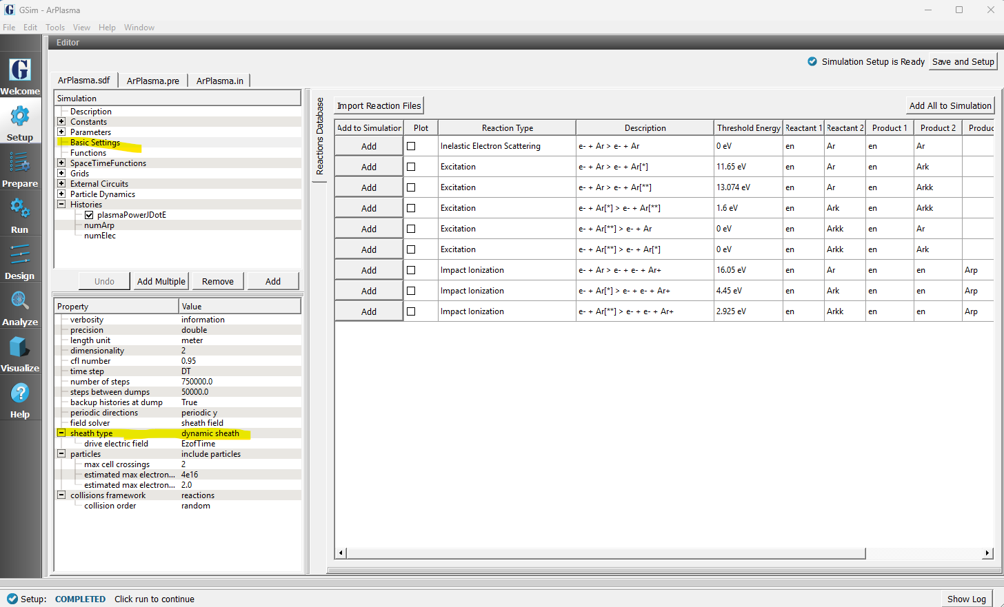Screen dimensions: 1004x607
Task: Uncheck the plasmaPowerJDotE history checkbox
Action: click(89, 215)
